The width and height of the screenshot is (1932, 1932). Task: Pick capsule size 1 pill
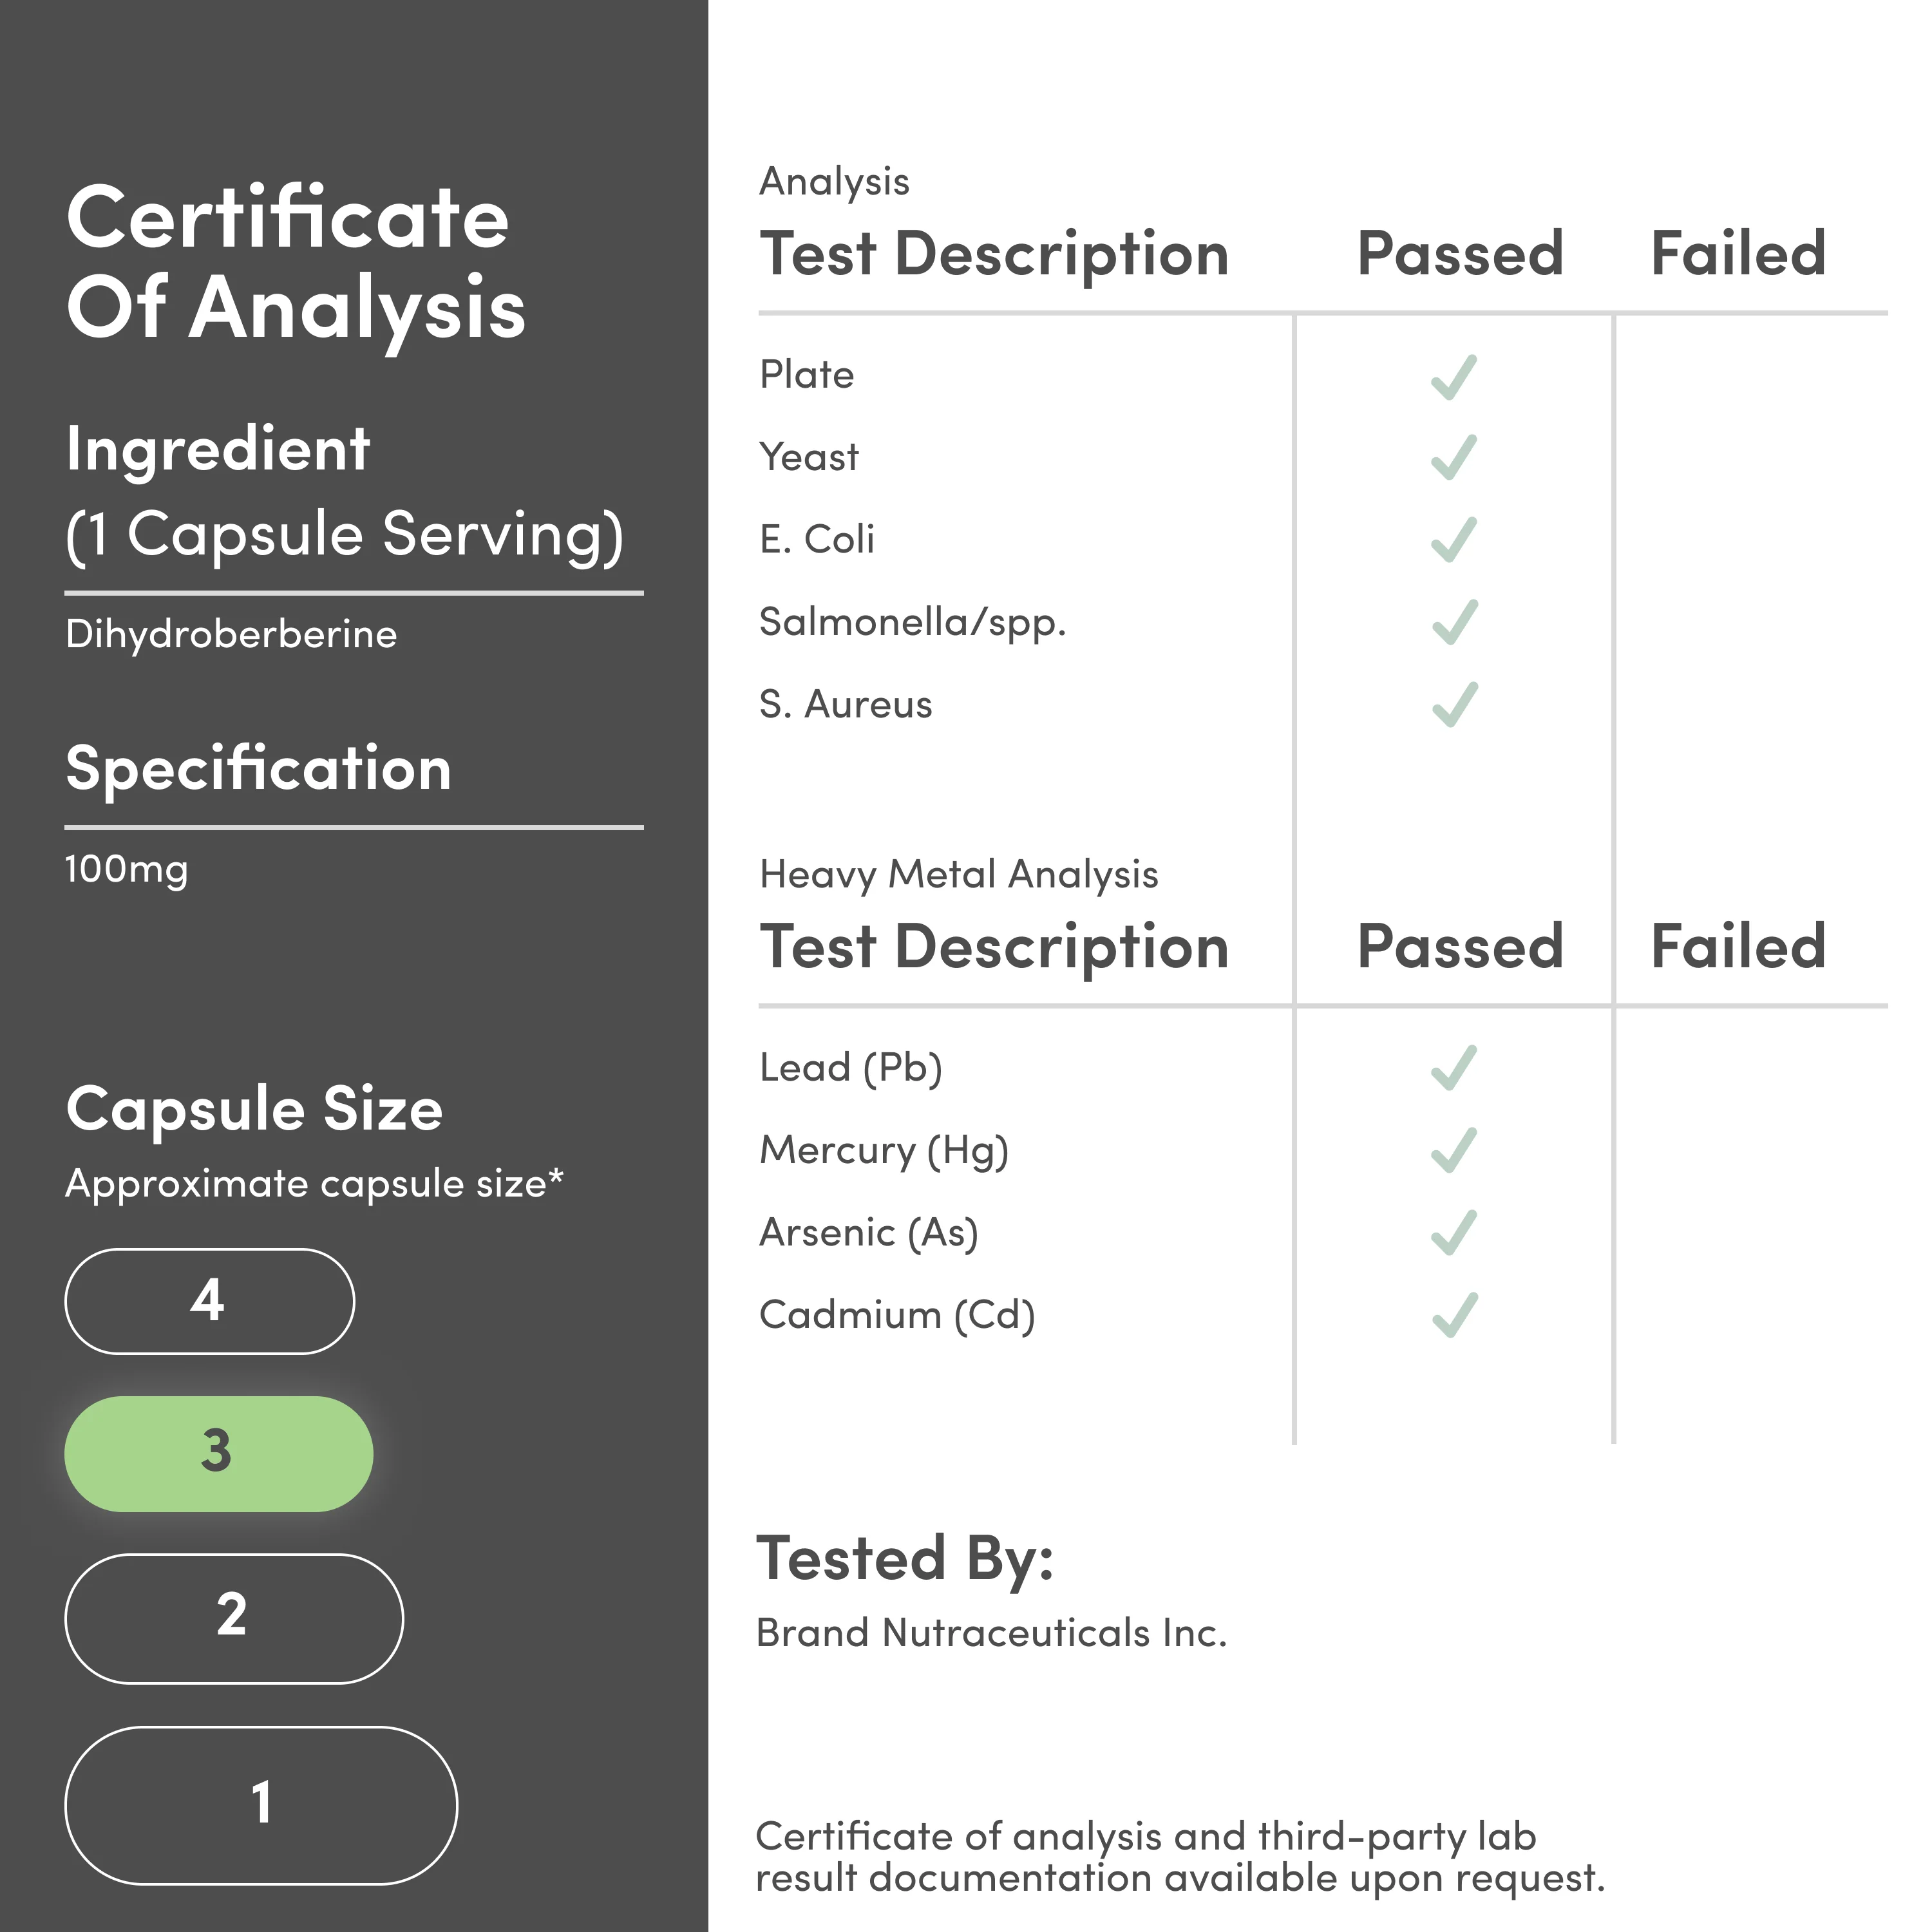click(260, 1805)
